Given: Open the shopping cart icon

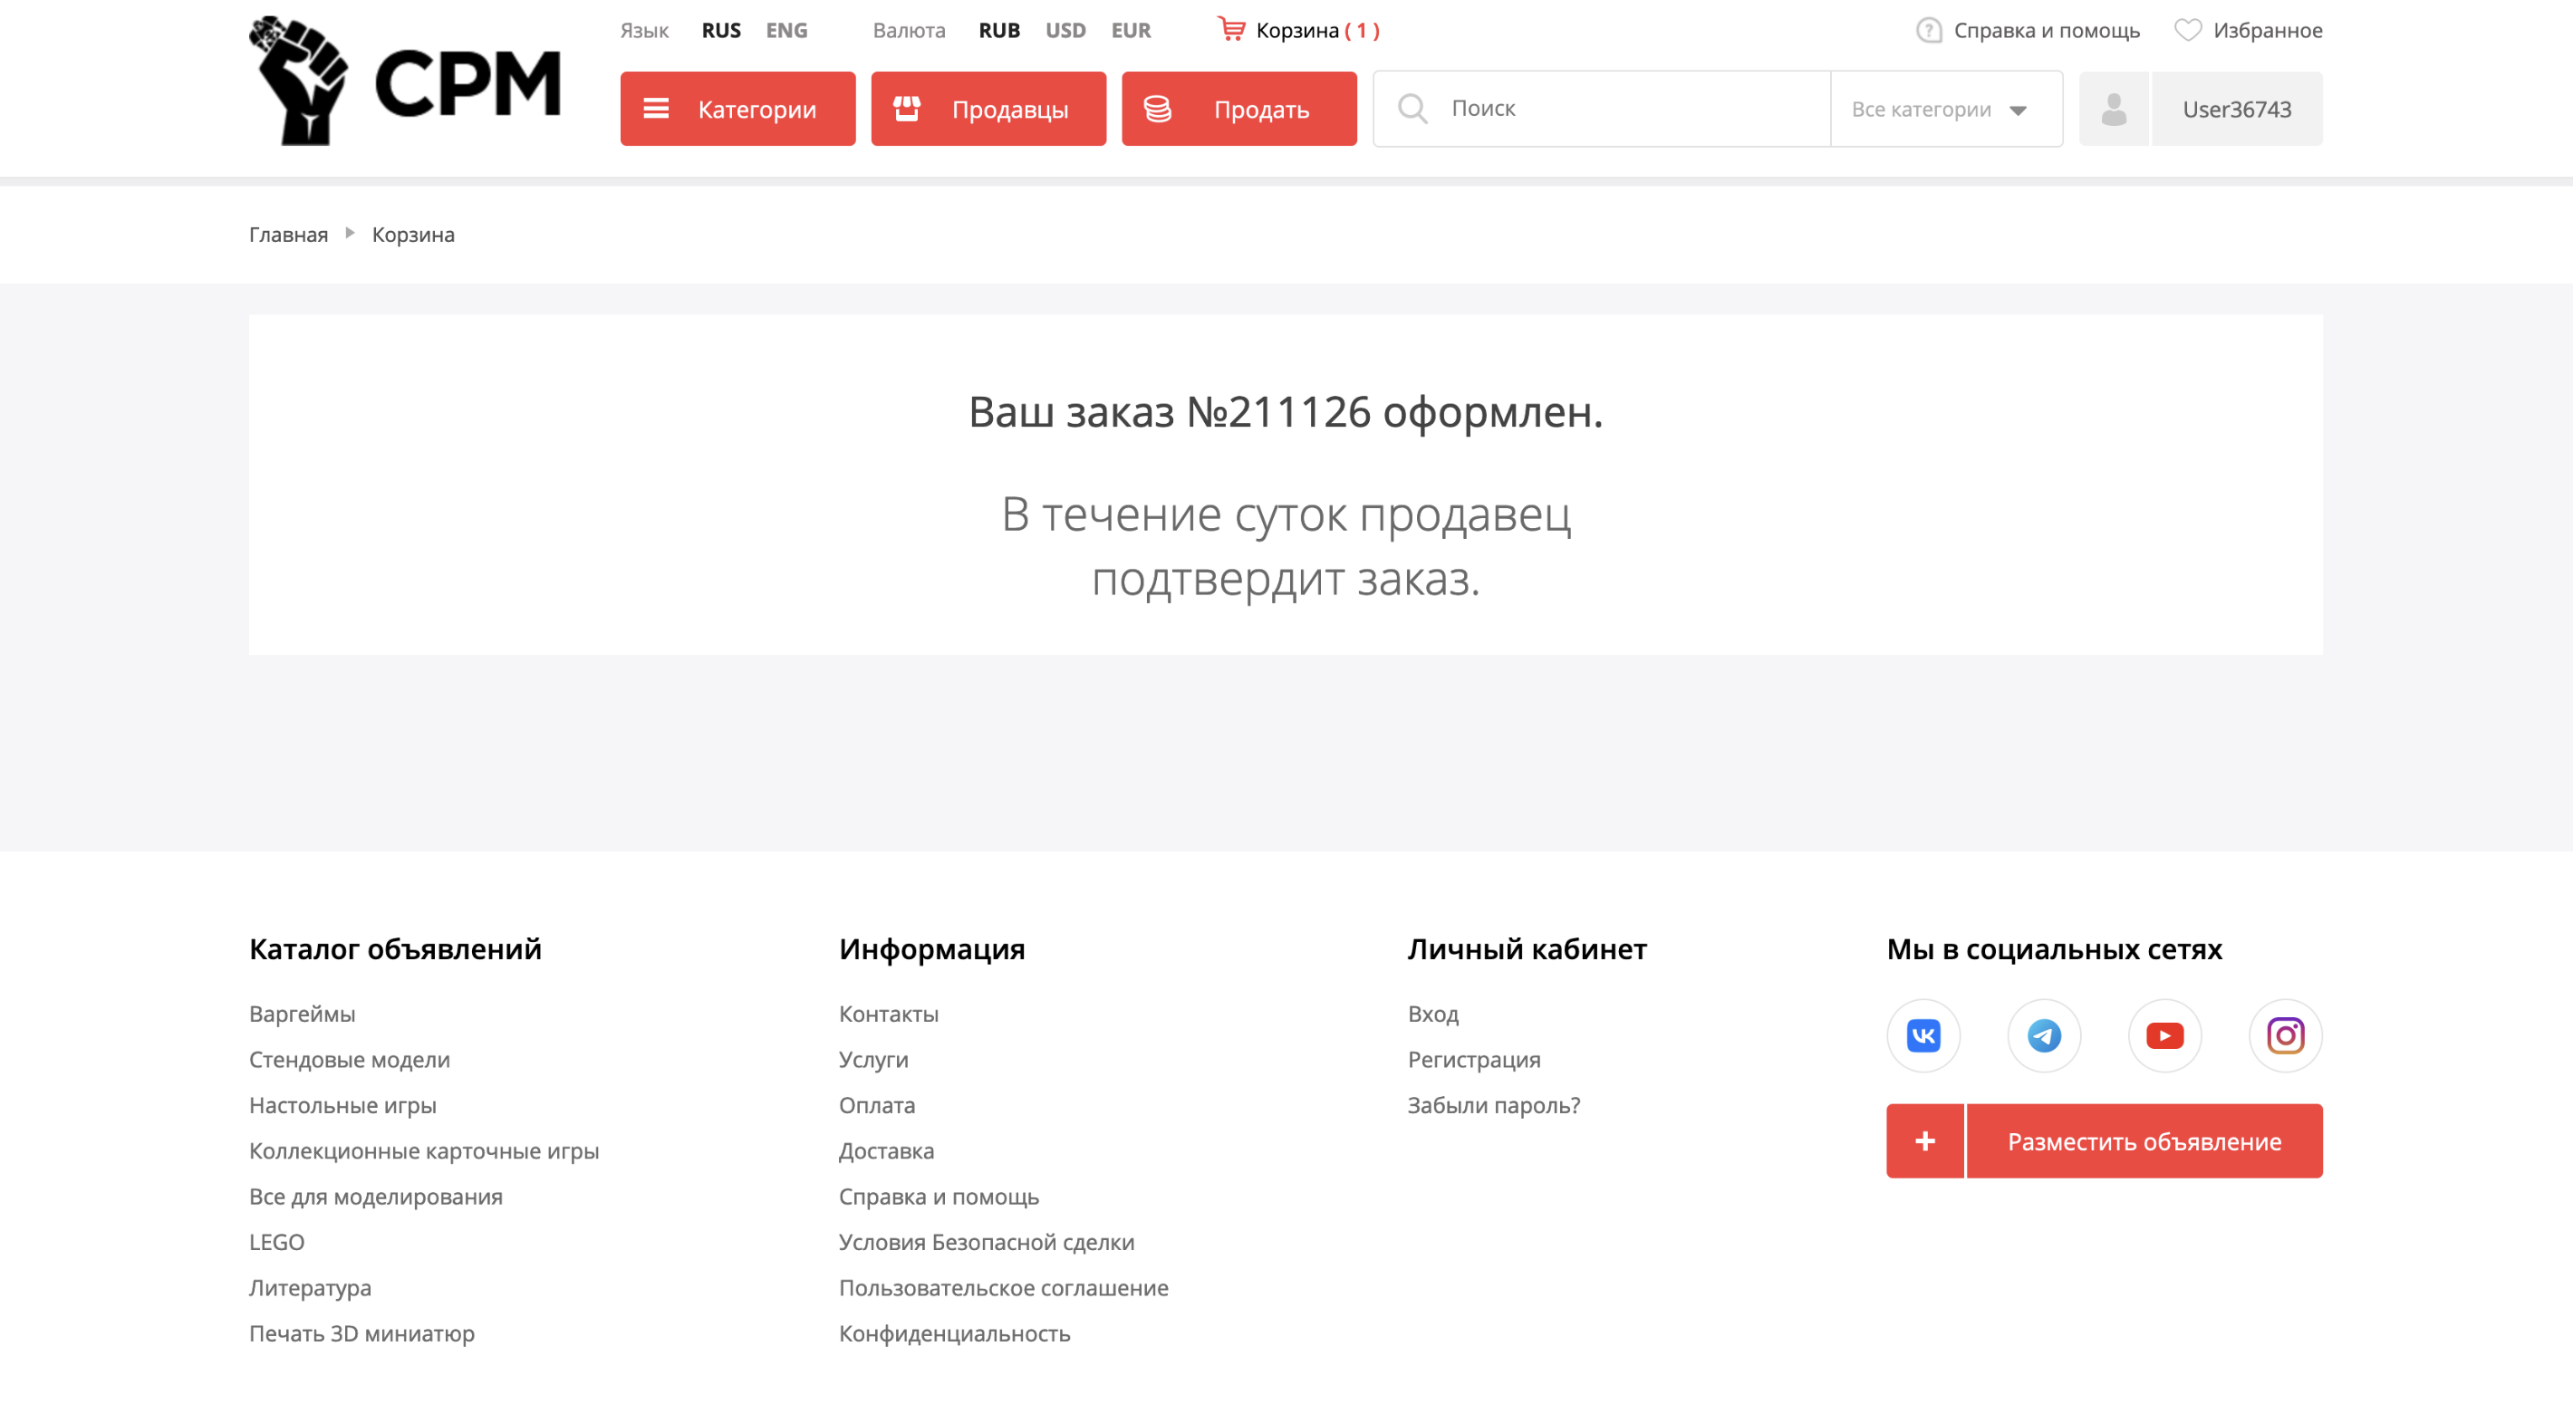Looking at the screenshot, I should click(x=1230, y=29).
